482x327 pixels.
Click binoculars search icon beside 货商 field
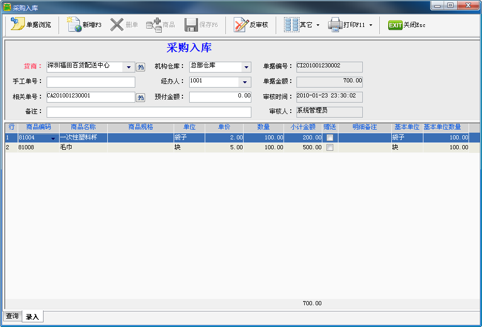point(140,67)
